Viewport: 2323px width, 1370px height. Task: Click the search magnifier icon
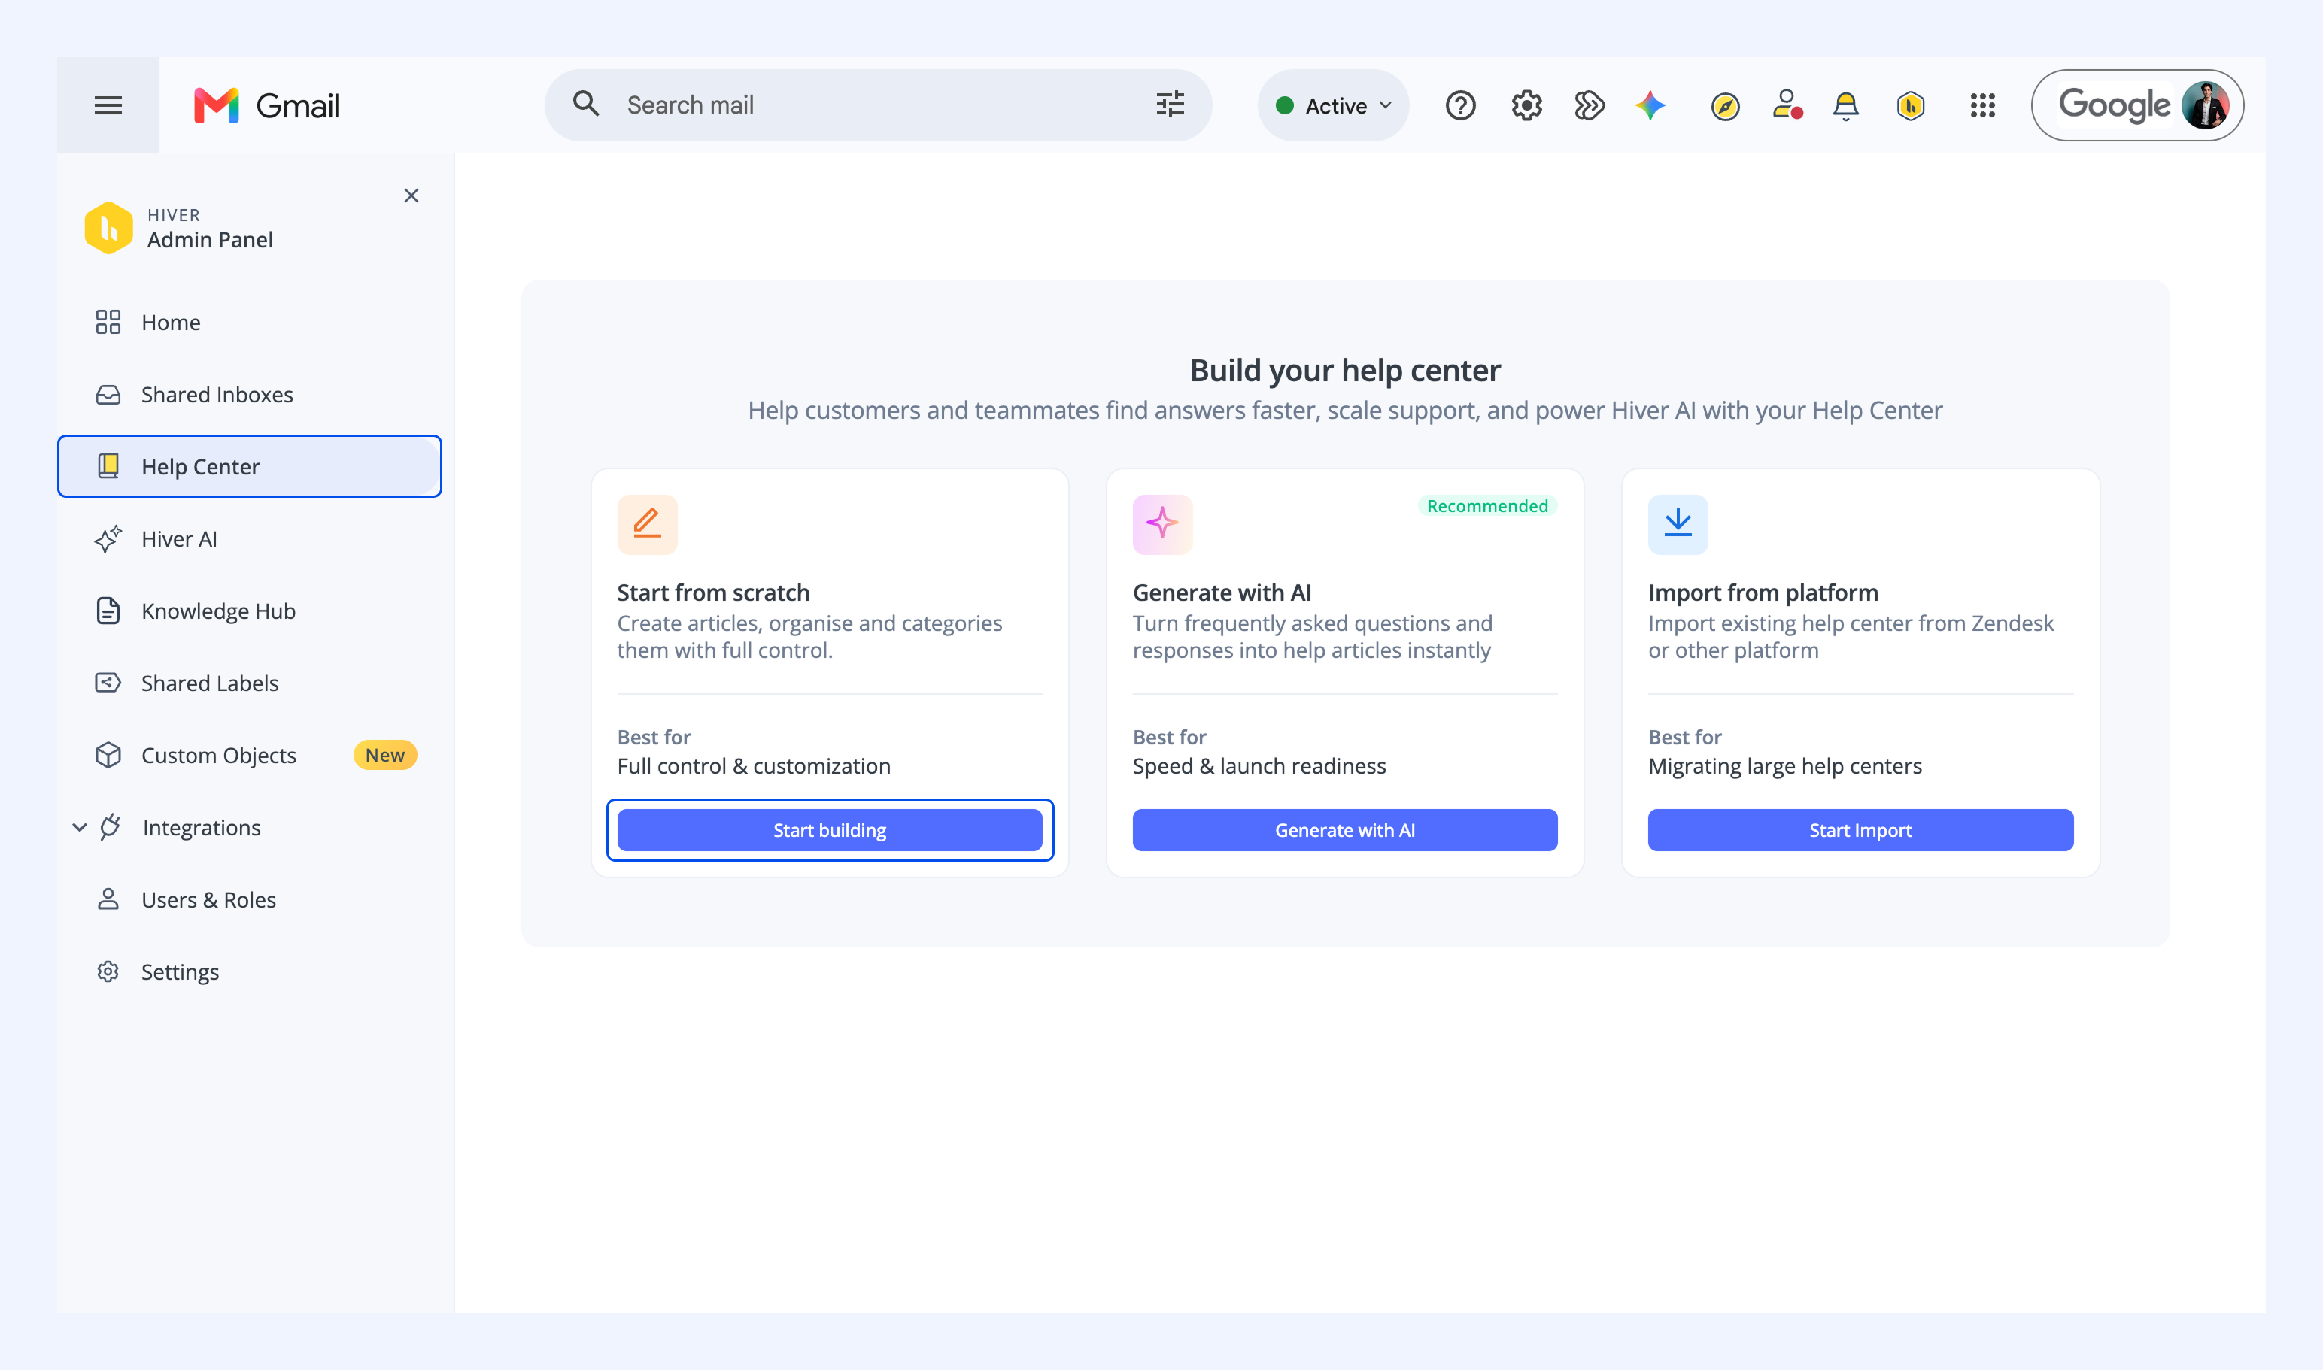[x=585, y=105]
